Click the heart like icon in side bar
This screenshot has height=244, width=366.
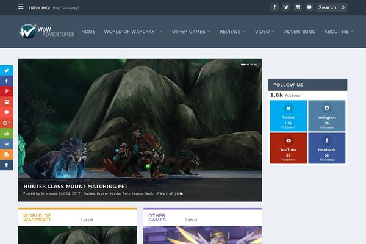click(7, 112)
